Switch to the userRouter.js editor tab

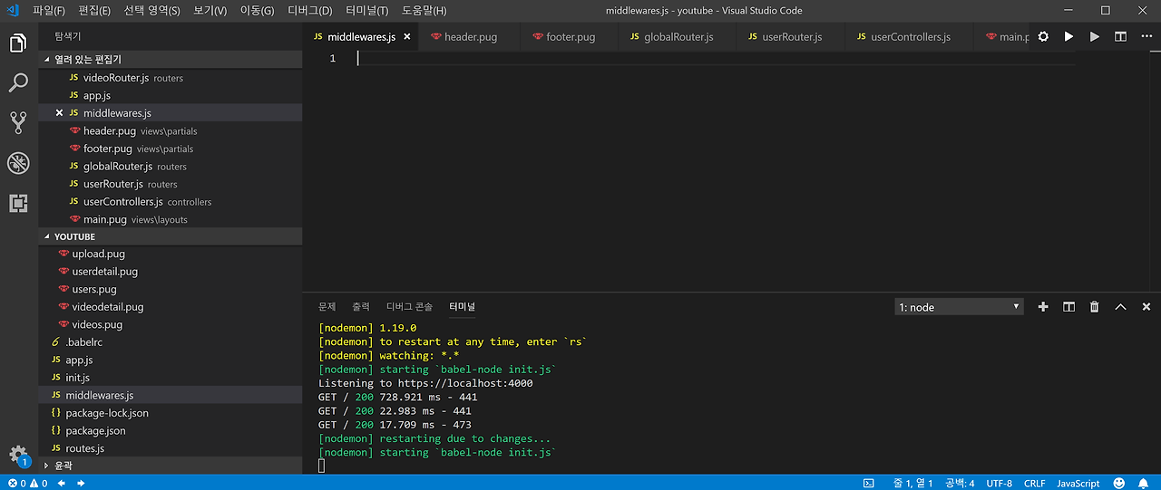792,37
